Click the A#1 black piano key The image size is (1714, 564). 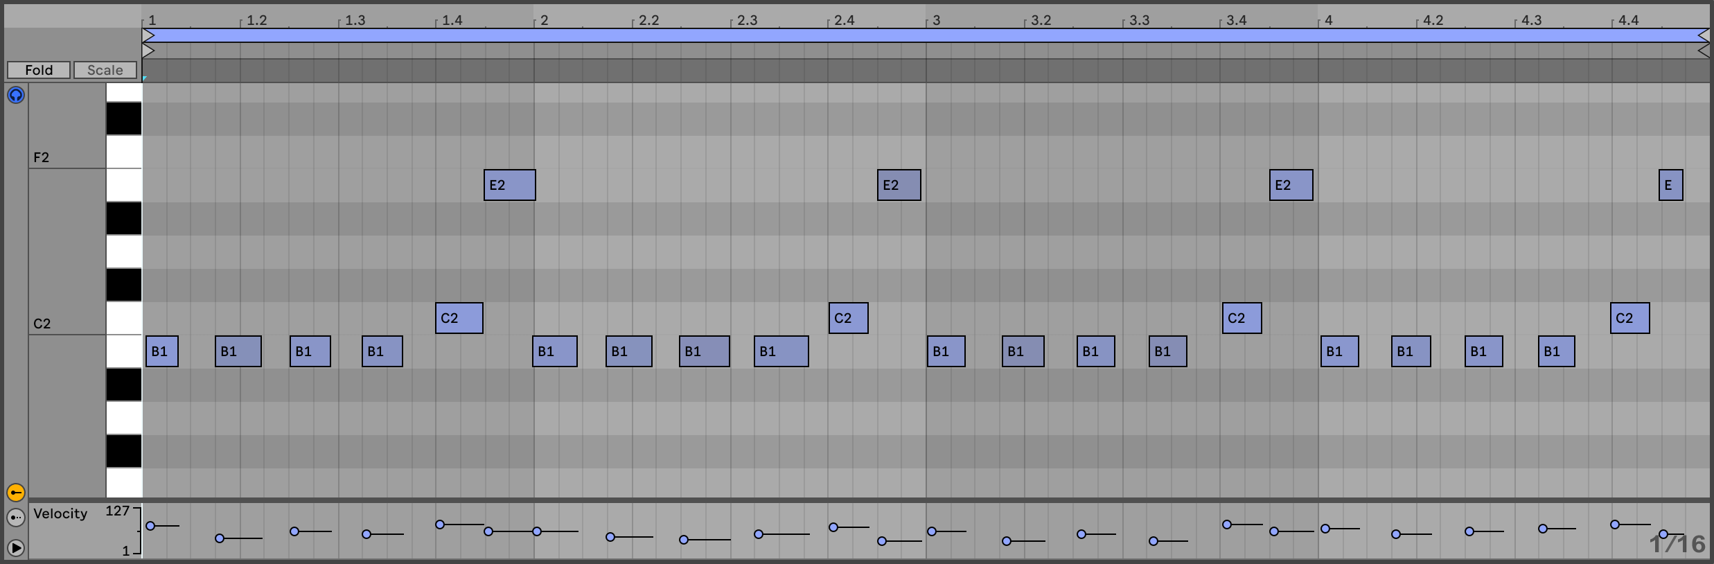click(x=124, y=385)
